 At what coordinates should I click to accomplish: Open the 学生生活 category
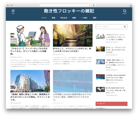(64, 18)
